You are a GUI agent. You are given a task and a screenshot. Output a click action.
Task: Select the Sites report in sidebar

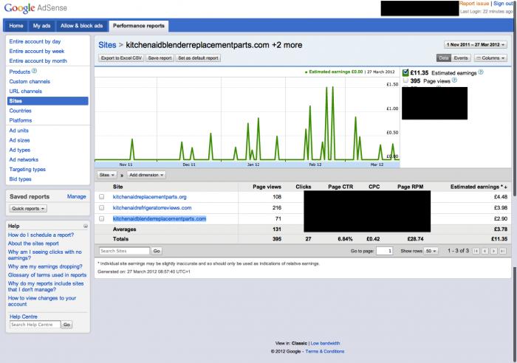47,101
